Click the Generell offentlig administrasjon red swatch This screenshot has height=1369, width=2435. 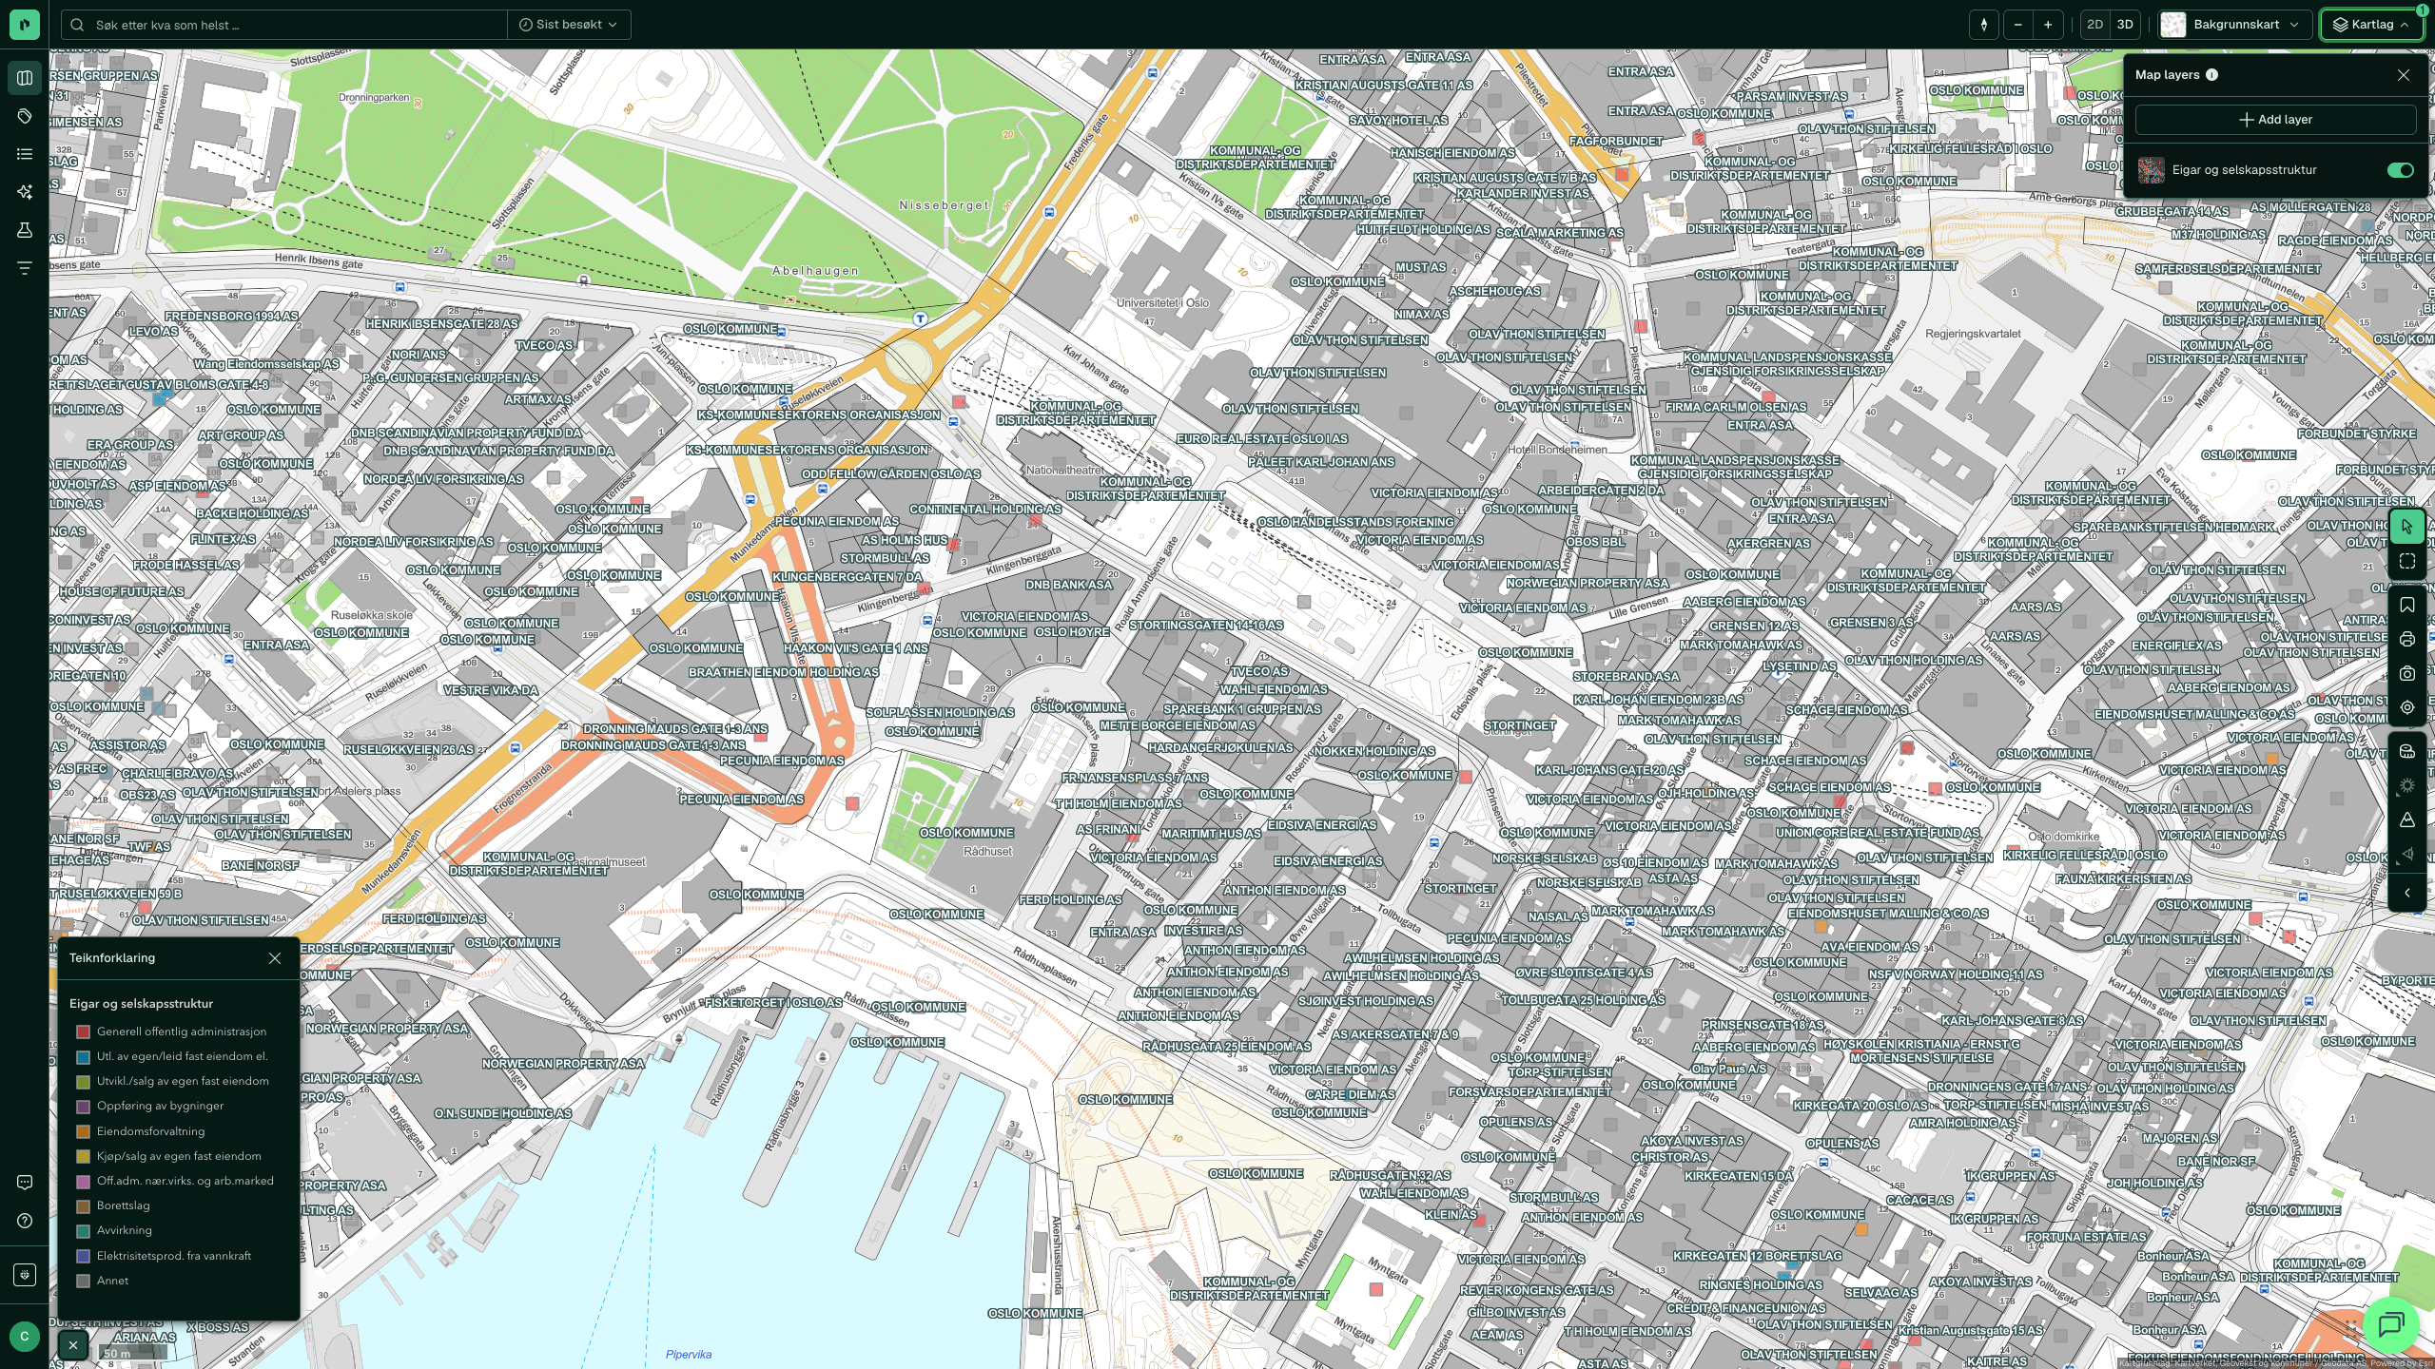pos(83,1032)
